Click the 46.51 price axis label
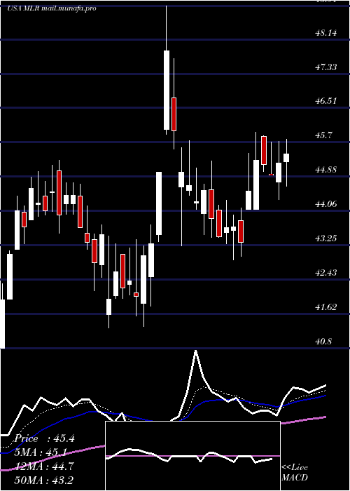350x491 pixels. [x=326, y=101]
